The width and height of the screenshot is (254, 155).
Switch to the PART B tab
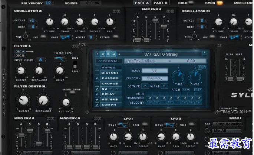161,3
